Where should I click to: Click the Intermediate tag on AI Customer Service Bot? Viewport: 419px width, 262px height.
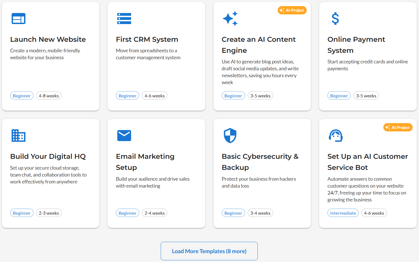pos(343,213)
